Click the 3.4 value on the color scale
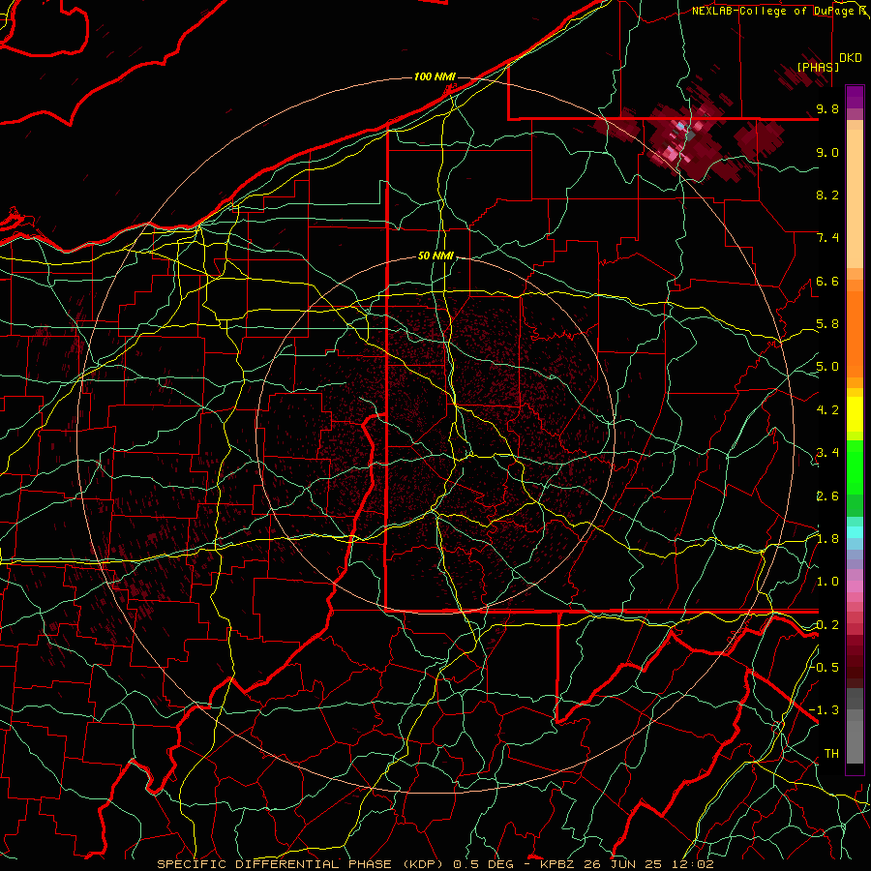 point(827,453)
